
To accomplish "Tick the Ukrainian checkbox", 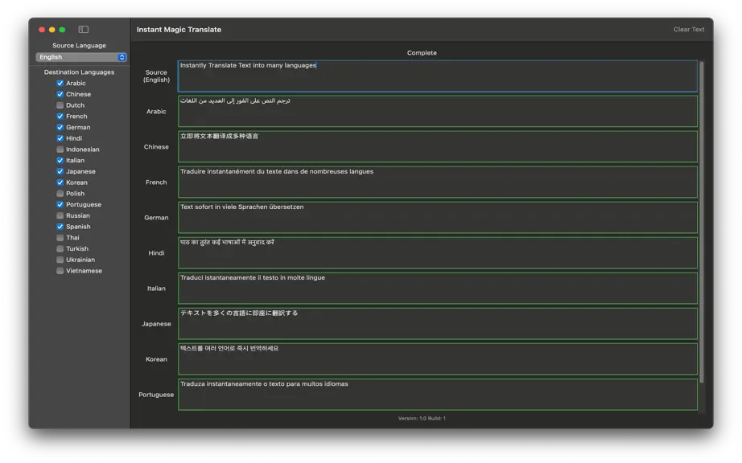I will click(60, 260).
